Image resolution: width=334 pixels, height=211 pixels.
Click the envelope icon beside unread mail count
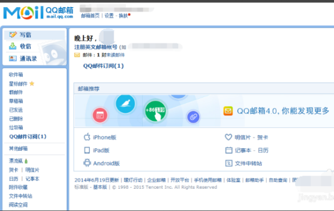77,55
